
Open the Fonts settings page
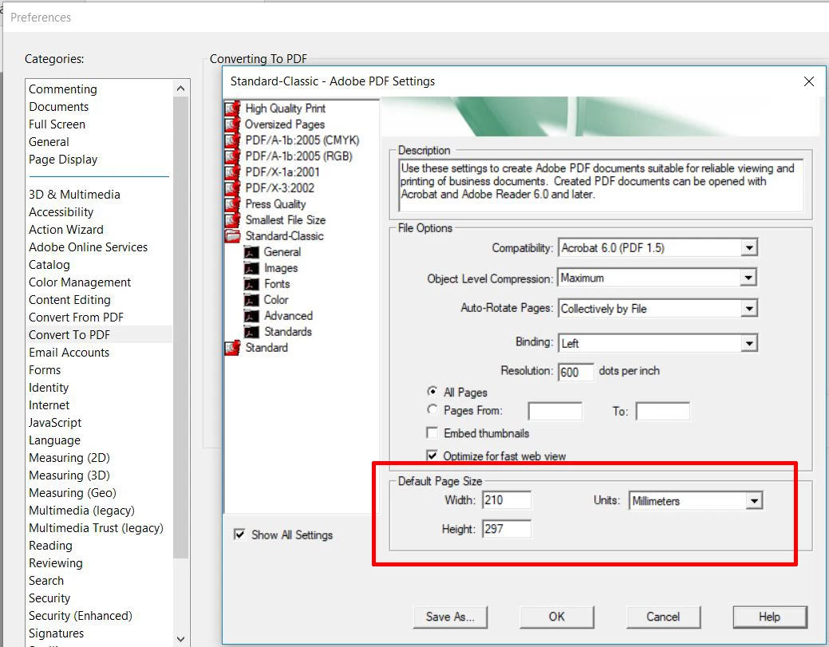click(x=277, y=284)
